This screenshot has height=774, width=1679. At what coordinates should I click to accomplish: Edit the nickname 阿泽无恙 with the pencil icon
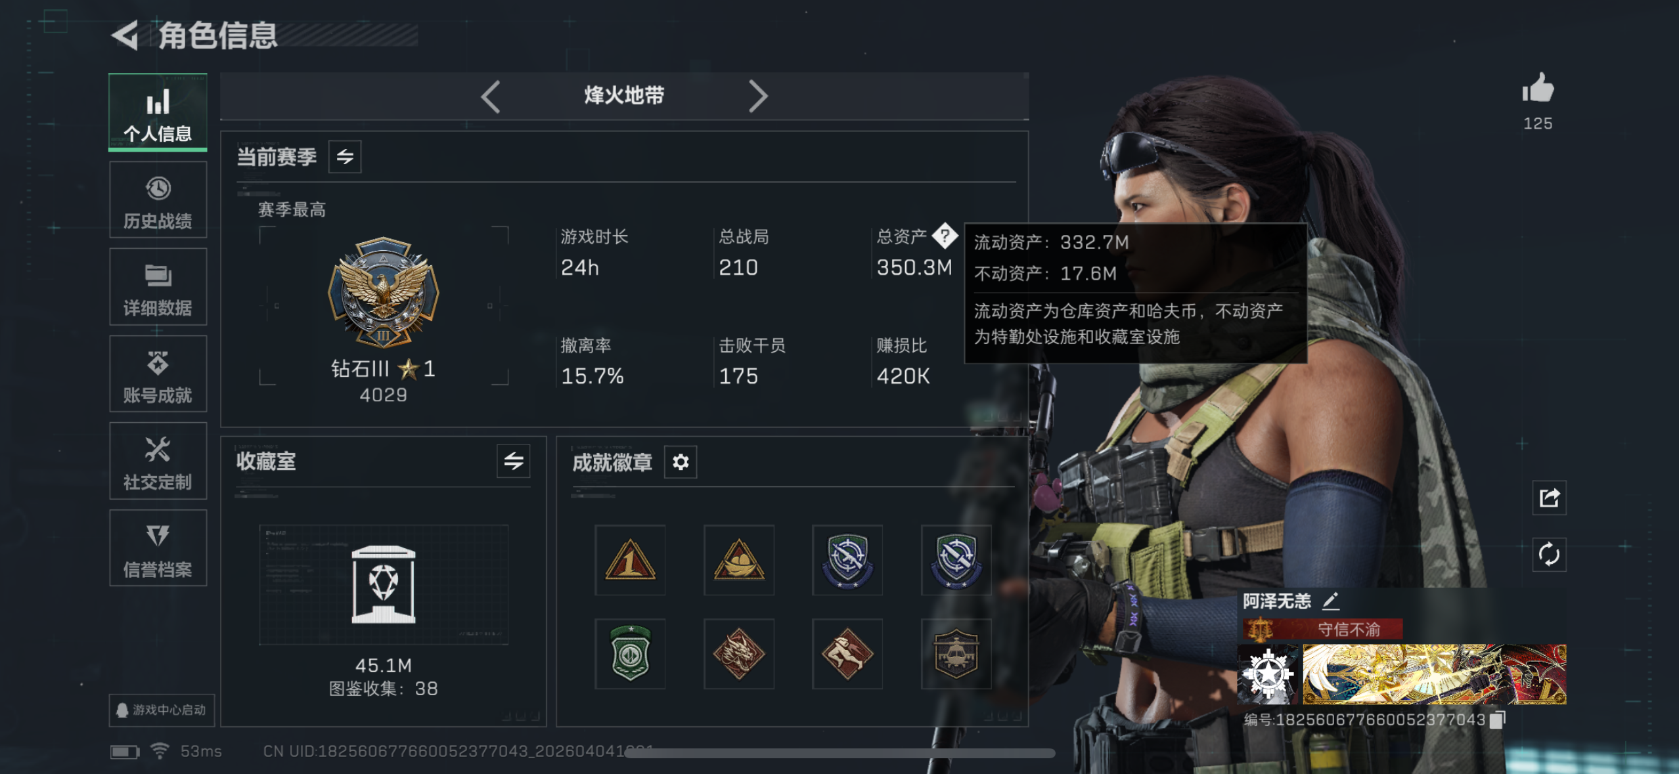(x=1330, y=601)
